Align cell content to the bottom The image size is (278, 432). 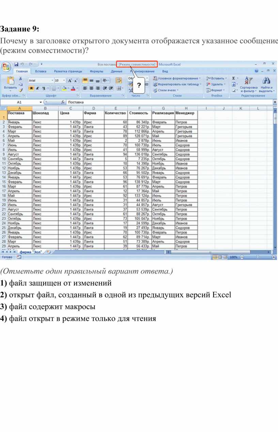[97, 80]
